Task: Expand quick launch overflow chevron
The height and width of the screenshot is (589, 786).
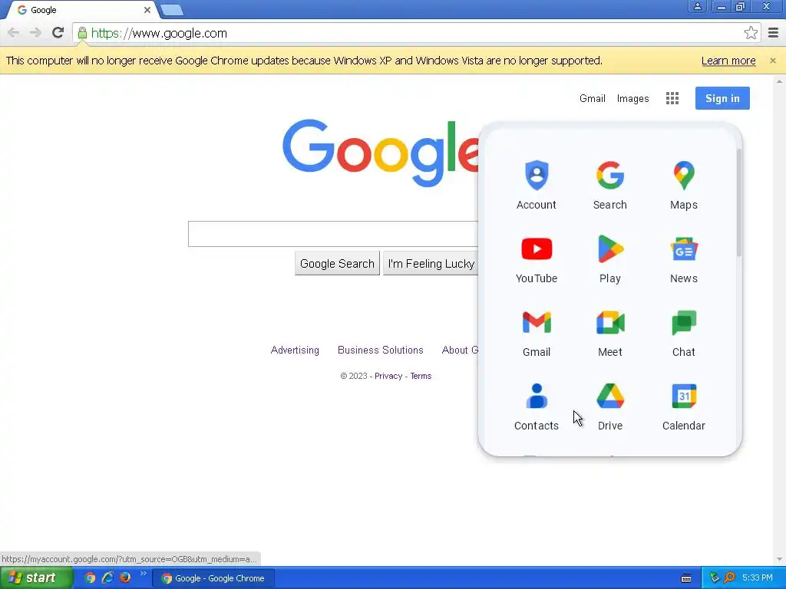Action: coord(144,574)
